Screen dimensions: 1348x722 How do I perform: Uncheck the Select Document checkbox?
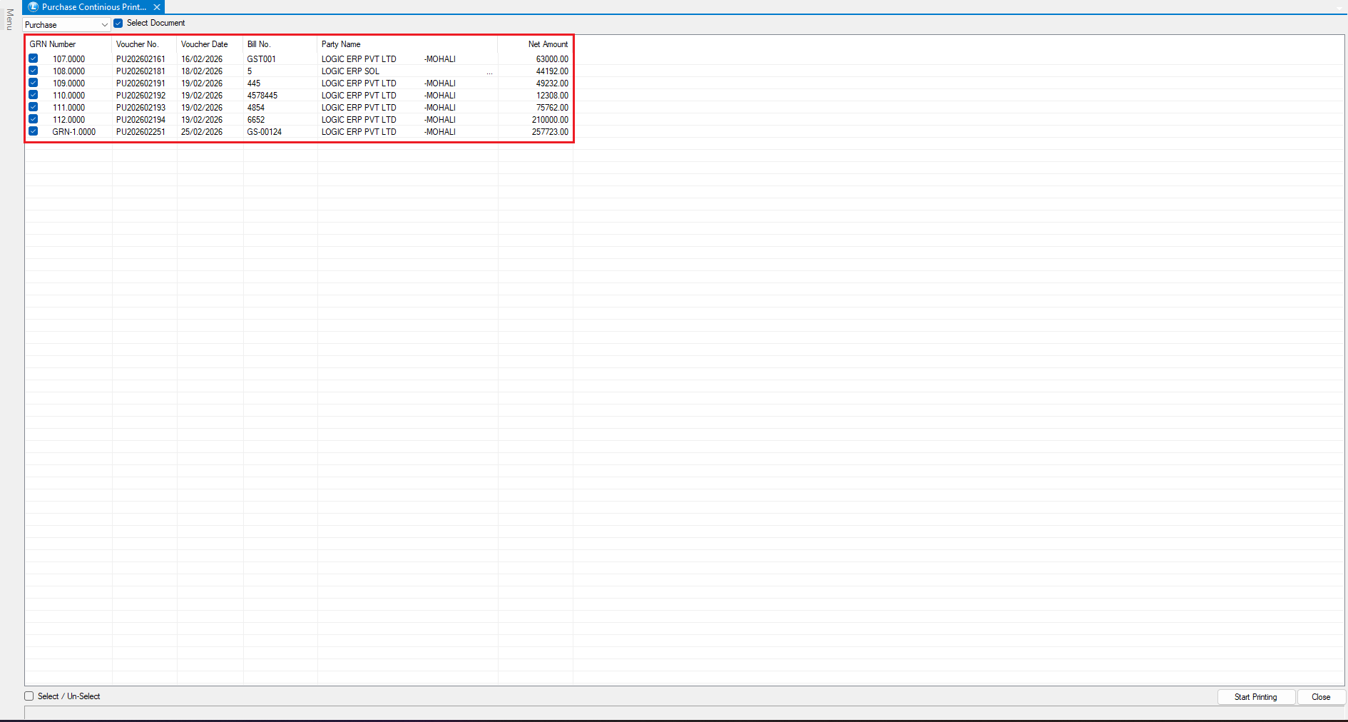118,24
